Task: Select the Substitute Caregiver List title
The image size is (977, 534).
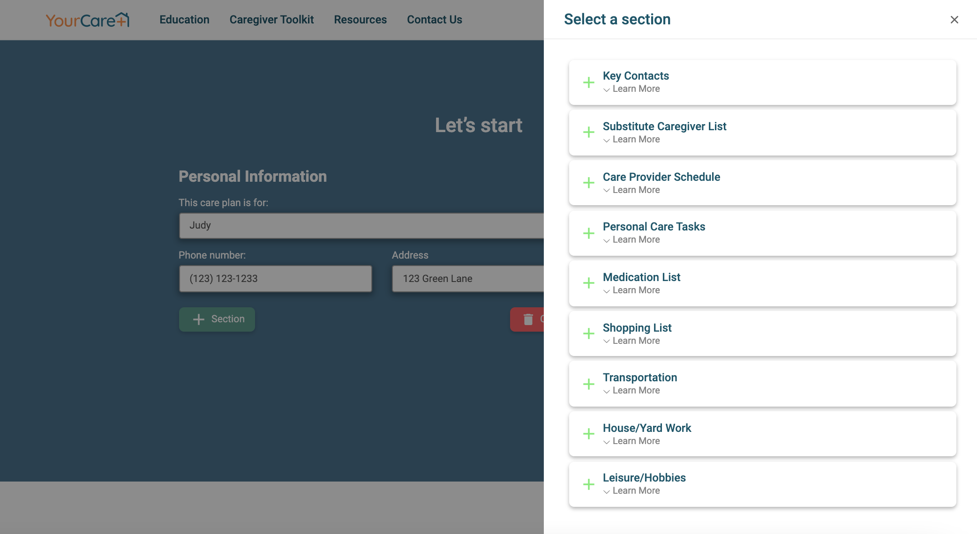Action: [664, 126]
